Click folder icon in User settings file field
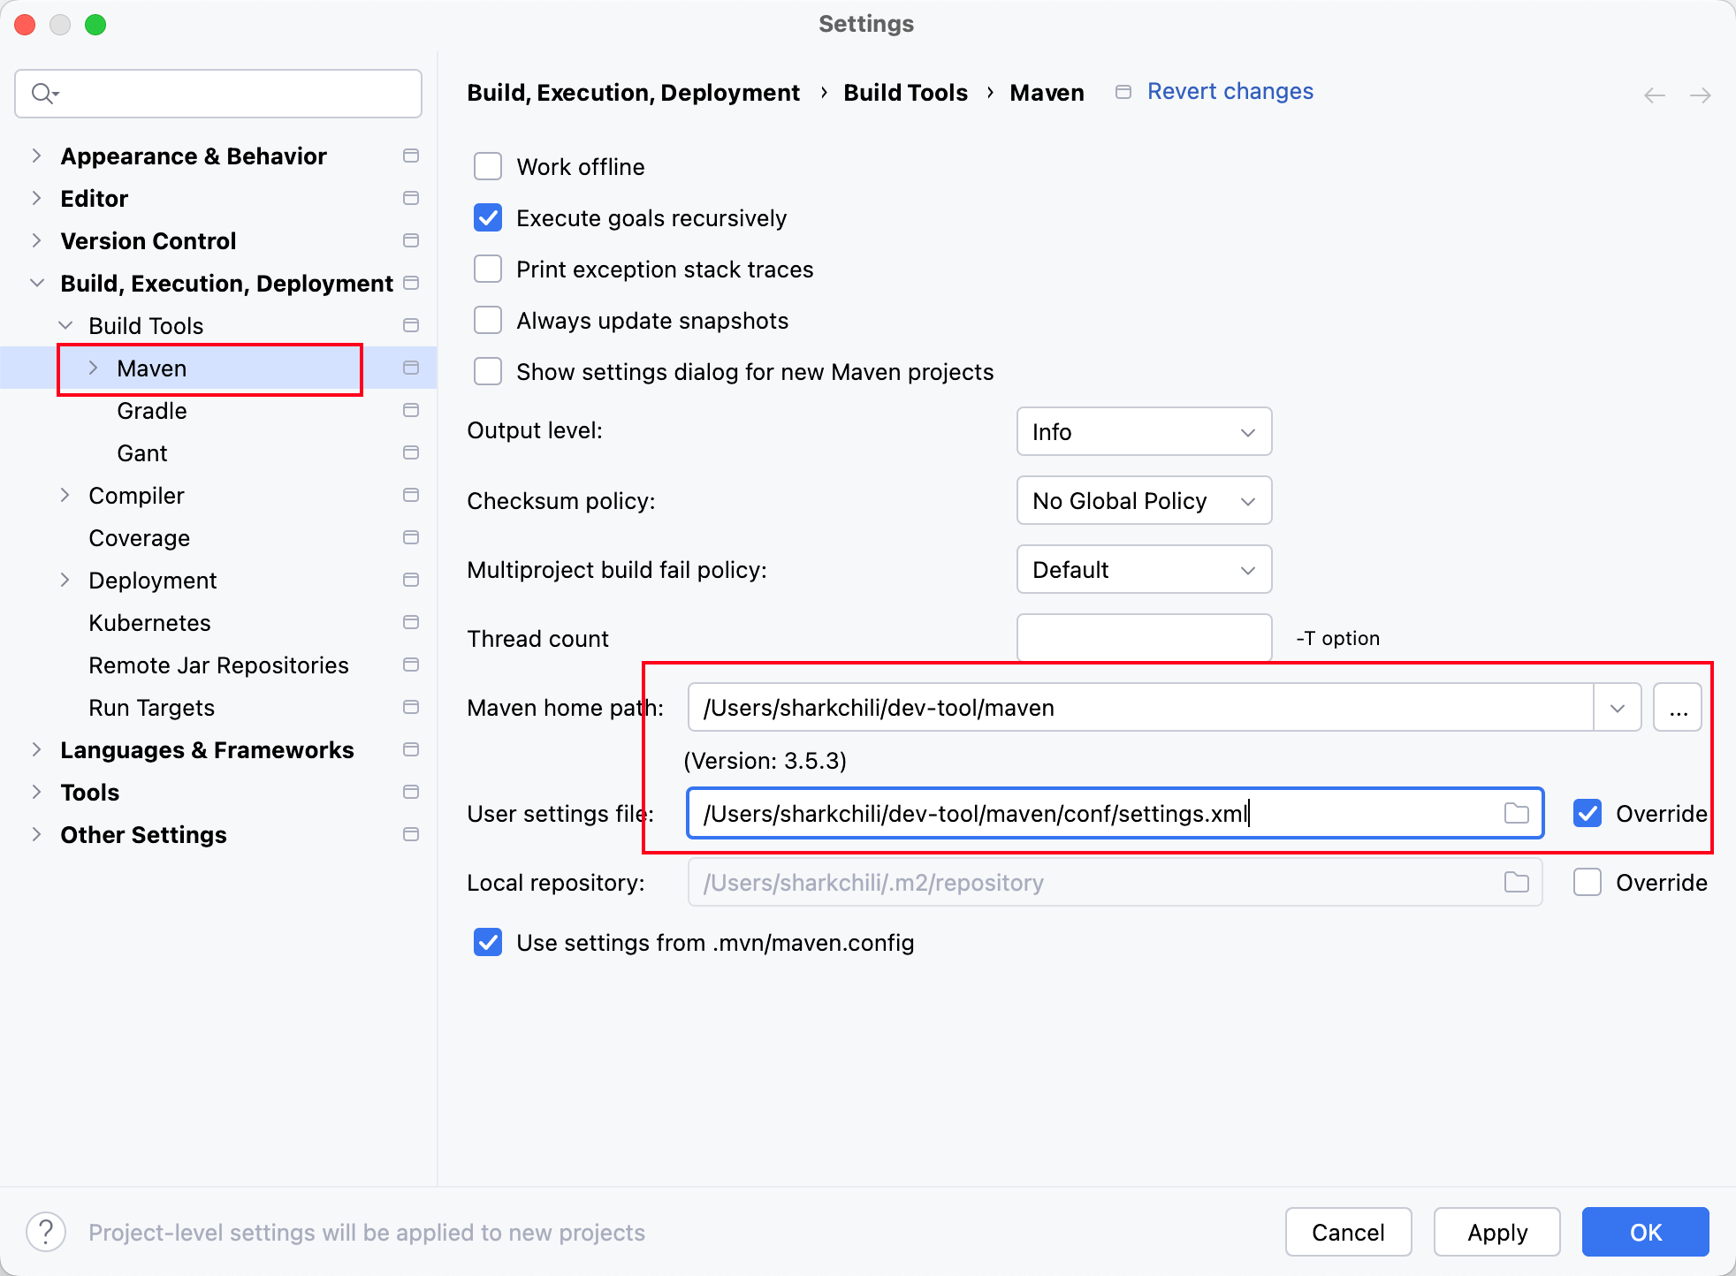 click(1516, 813)
